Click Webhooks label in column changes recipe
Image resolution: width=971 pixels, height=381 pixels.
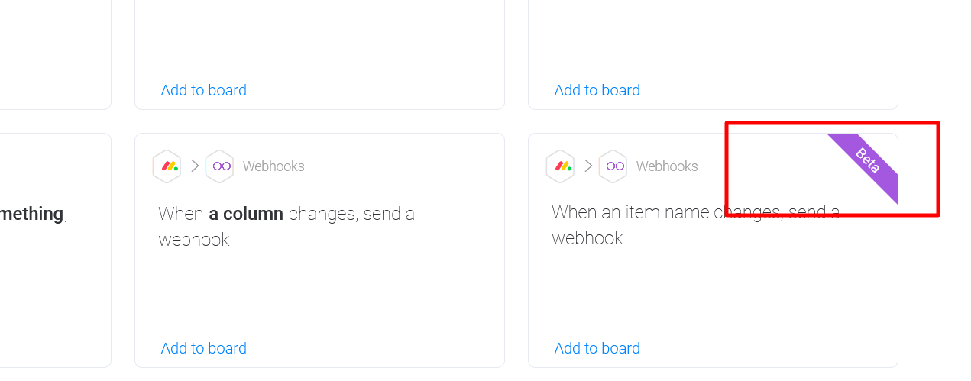(x=273, y=166)
